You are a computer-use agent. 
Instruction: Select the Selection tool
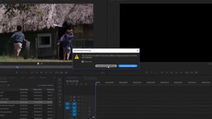click(x=60, y=80)
